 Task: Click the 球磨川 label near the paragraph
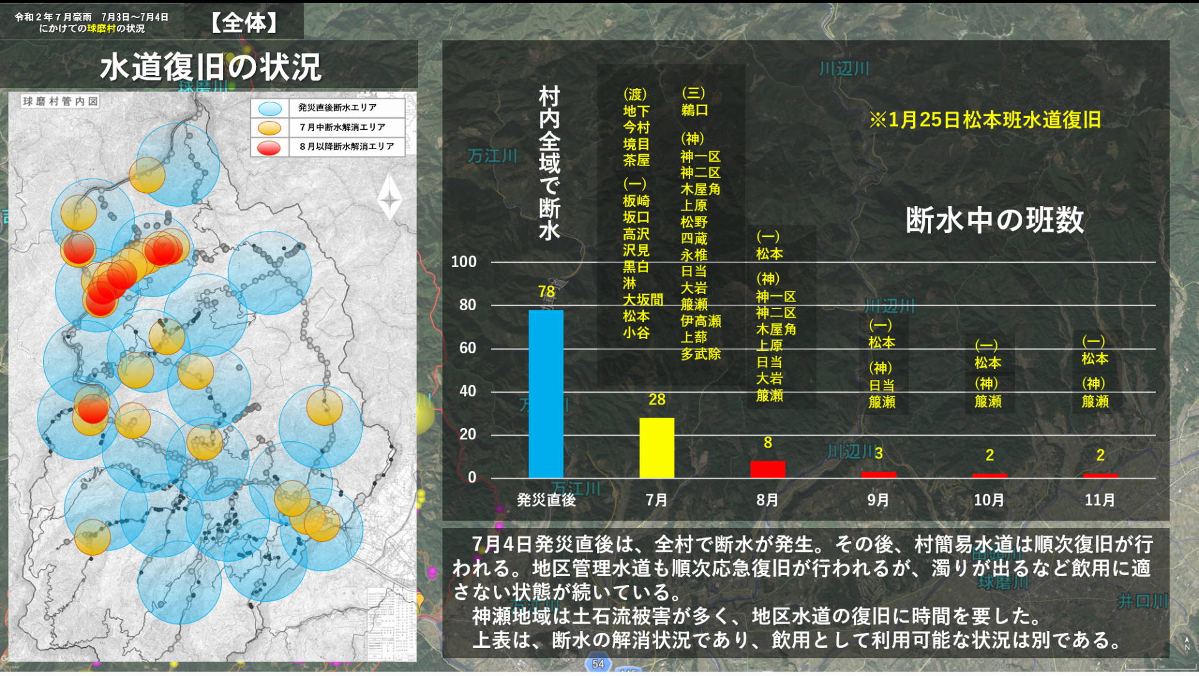pyautogui.click(x=1003, y=583)
